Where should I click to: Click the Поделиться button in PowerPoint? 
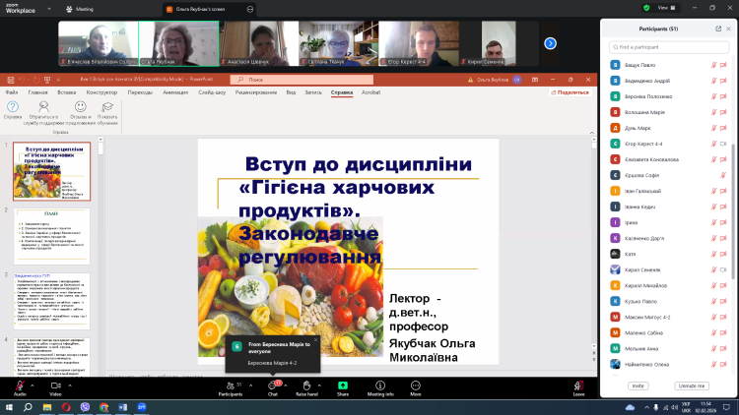click(570, 92)
